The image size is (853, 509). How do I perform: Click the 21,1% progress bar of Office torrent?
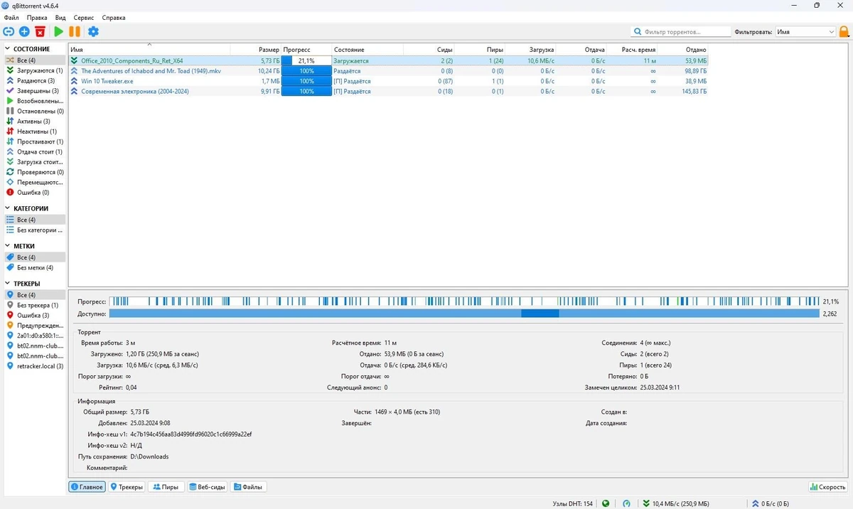[x=306, y=60]
